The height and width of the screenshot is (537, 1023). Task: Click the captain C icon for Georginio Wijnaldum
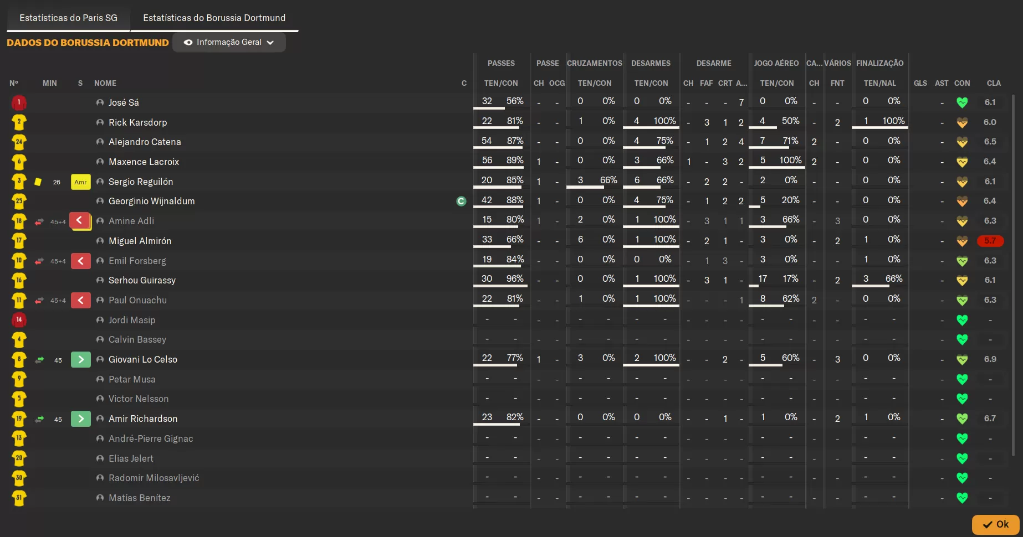pos(461,202)
